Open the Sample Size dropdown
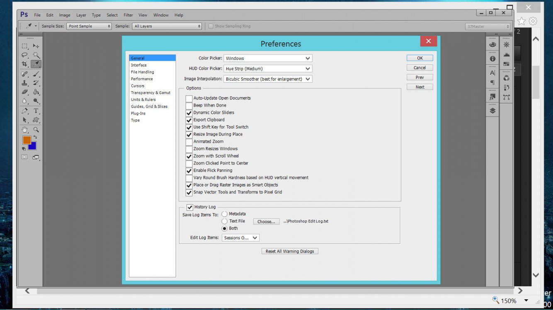The image size is (553, 310). pyautogui.click(x=89, y=26)
